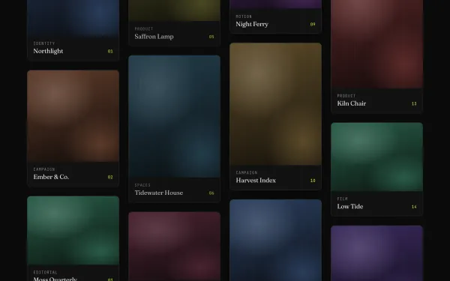Click the Ember & Co. project title
The width and height of the screenshot is (450, 281).
pyautogui.click(x=51, y=177)
